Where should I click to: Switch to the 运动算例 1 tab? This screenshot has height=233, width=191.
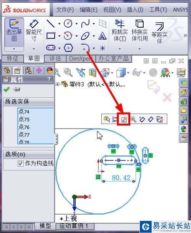coord(75,226)
